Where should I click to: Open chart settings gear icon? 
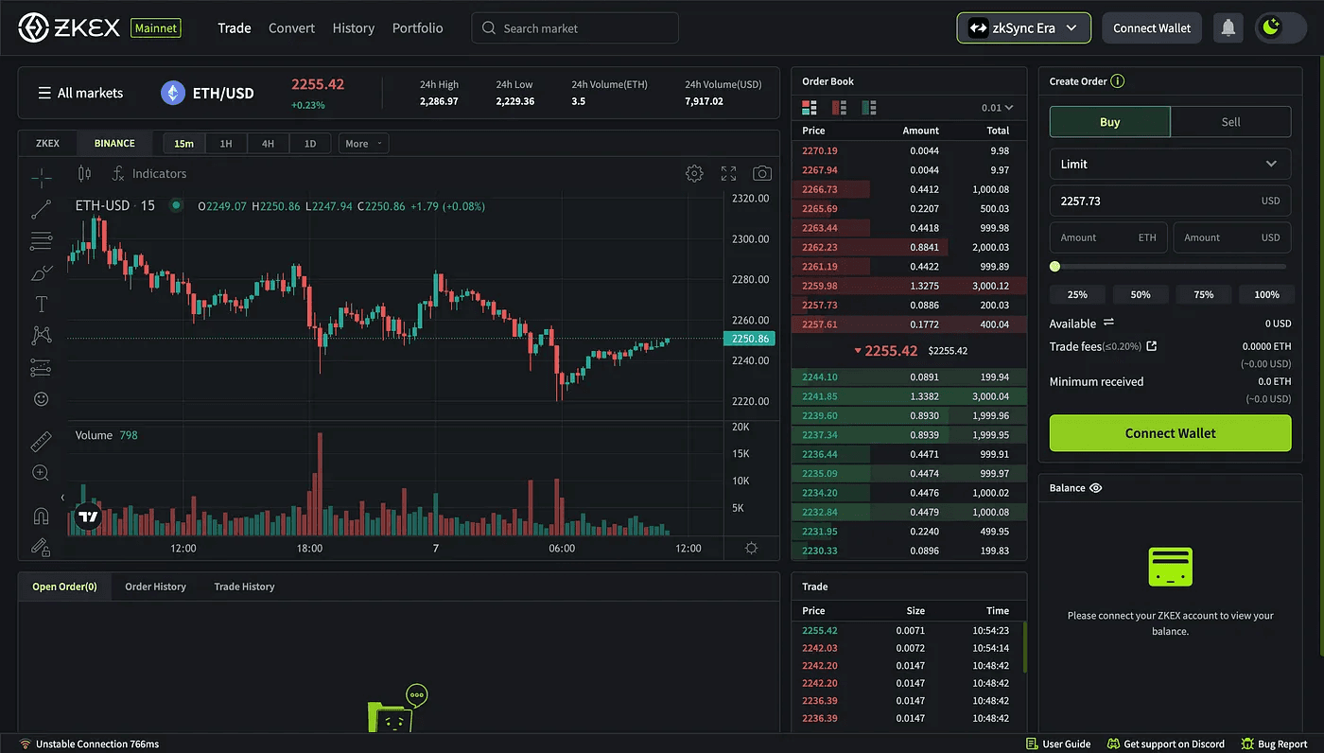click(694, 173)
